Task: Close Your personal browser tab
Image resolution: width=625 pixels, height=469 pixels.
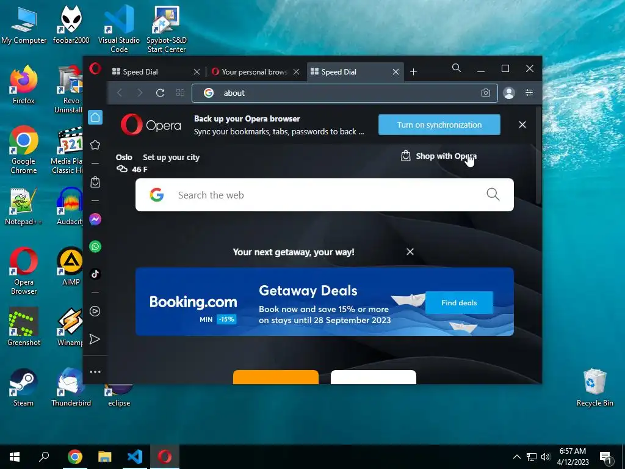Action: (296, 72)
